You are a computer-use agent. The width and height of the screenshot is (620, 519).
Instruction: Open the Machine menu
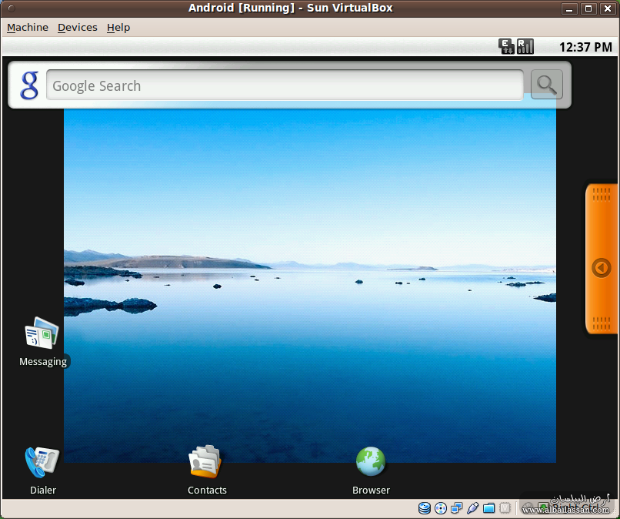coord(27,27)
